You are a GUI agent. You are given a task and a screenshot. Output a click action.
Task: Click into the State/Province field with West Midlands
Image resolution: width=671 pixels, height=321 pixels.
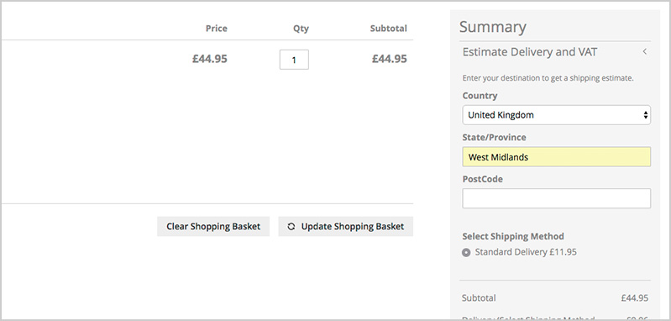[x=556, y=156]
